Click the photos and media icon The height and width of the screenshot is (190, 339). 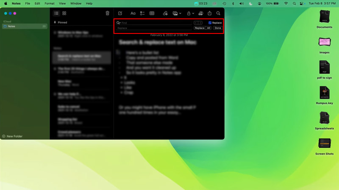tap(175, 14)
